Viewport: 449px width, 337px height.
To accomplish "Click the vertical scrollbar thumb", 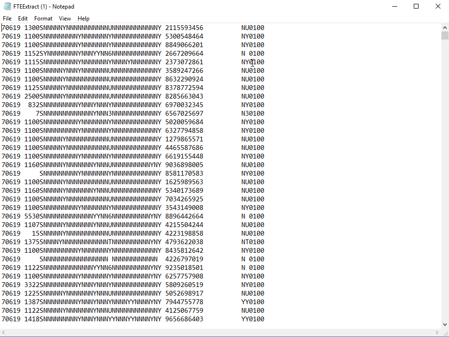I will tap(445, 36).
